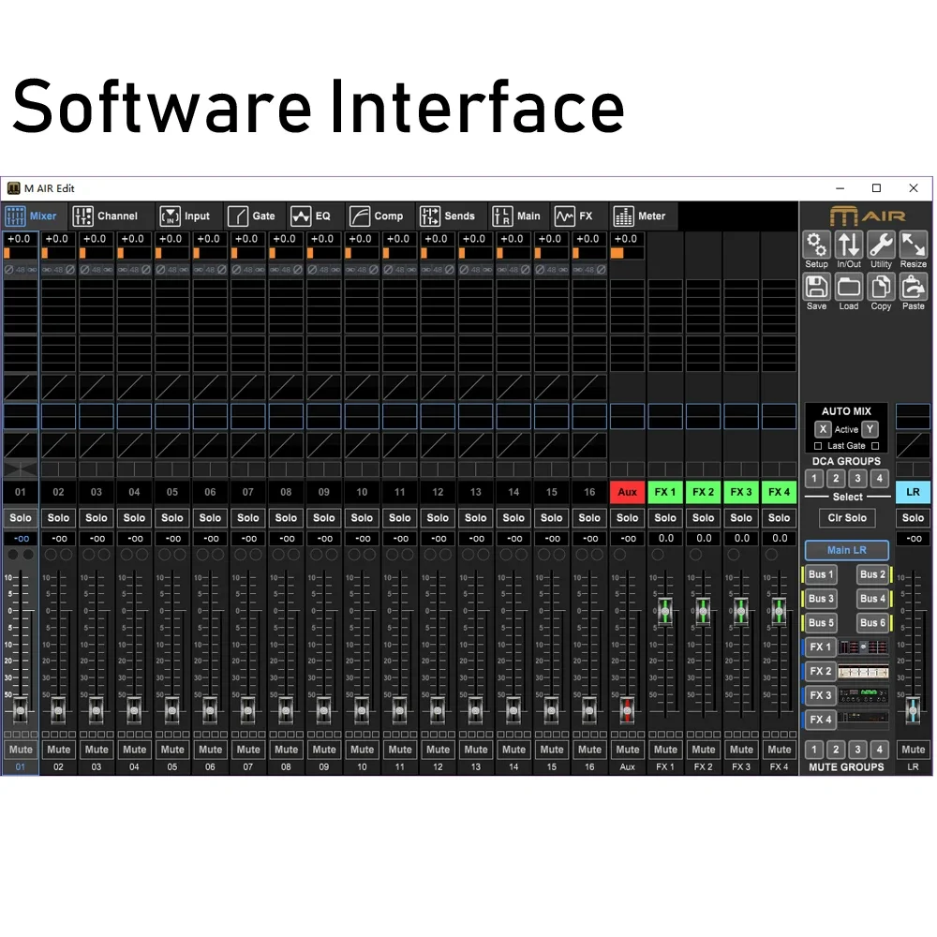The image size is (937, 937).
Task: Click the Paste clipboard icon
Action: [913, 288]
